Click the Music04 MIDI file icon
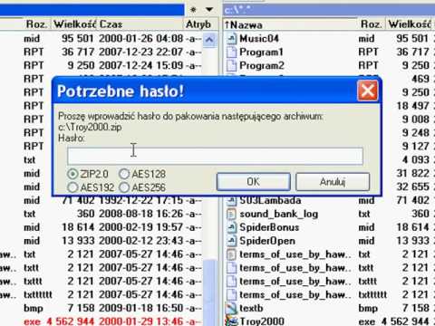 (x=231, y=39)
